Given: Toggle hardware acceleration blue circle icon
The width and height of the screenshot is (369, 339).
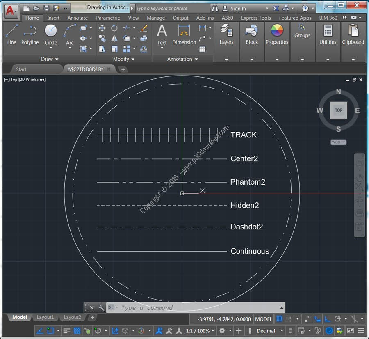Looking at the screenshot, I should click(x=329, y=331).
